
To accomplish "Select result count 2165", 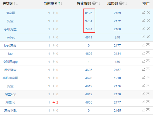I will pos(117,111).
